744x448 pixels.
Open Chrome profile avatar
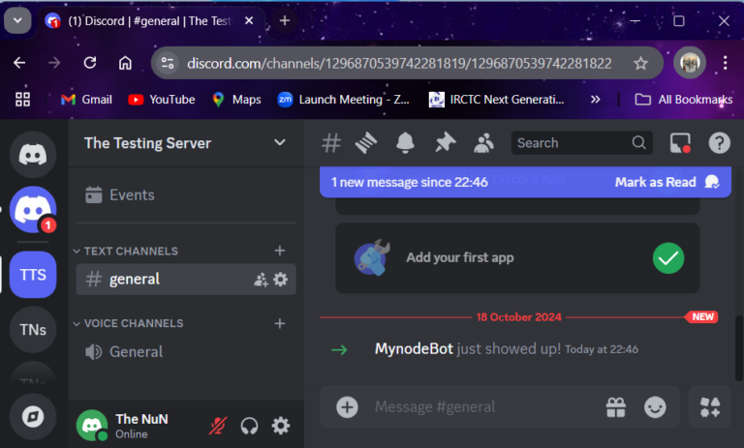[690, 63]
